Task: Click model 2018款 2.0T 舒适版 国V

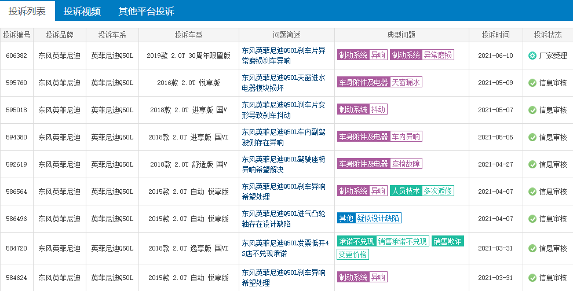Action: tap(188, 164)
